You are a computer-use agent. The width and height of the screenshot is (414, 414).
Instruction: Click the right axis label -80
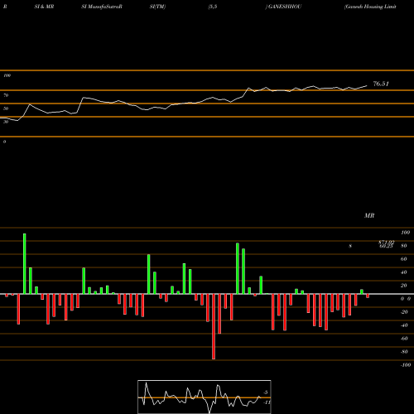pos(404,352)
